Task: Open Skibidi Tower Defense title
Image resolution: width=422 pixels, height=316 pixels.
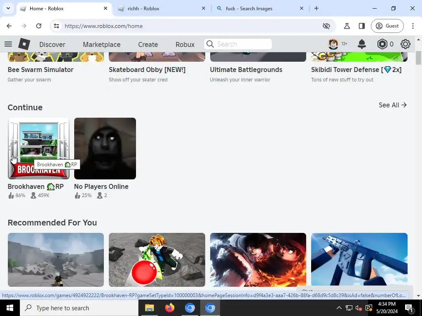Action: [x=356, y=70]
